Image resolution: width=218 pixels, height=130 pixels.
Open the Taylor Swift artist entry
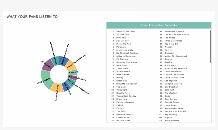click(122, 68)
